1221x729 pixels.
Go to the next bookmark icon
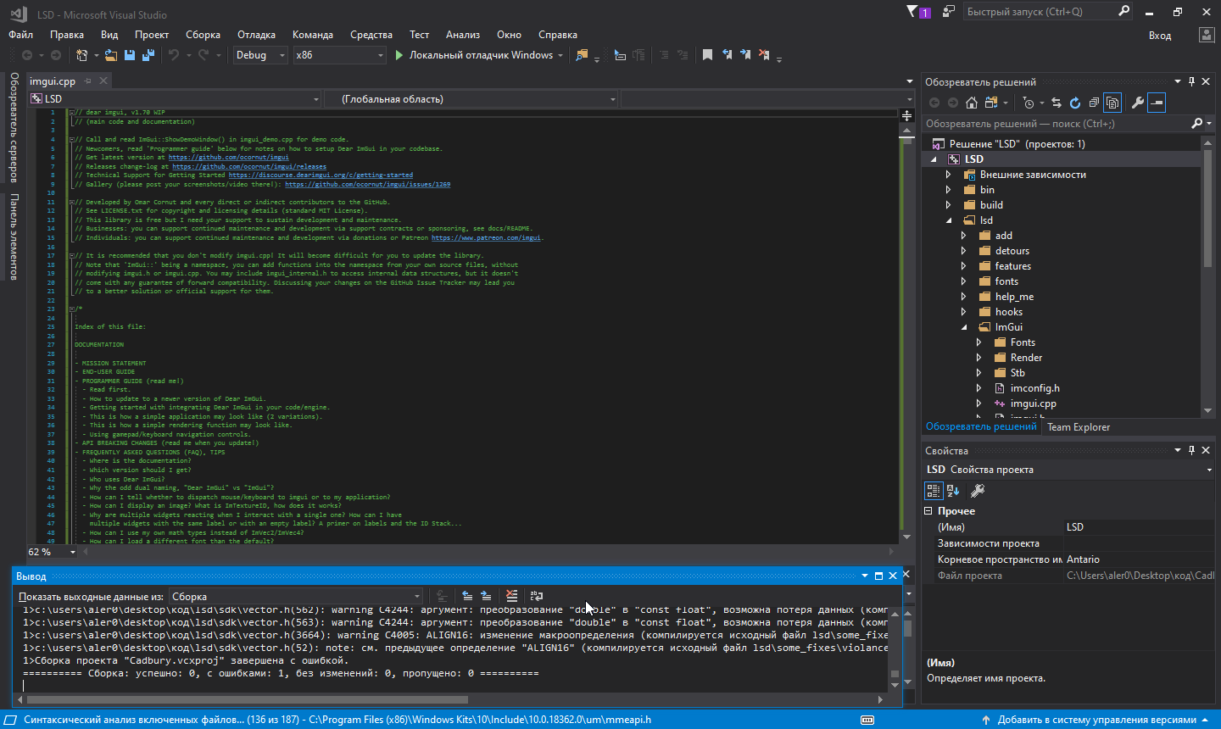(x=745, y=55)
